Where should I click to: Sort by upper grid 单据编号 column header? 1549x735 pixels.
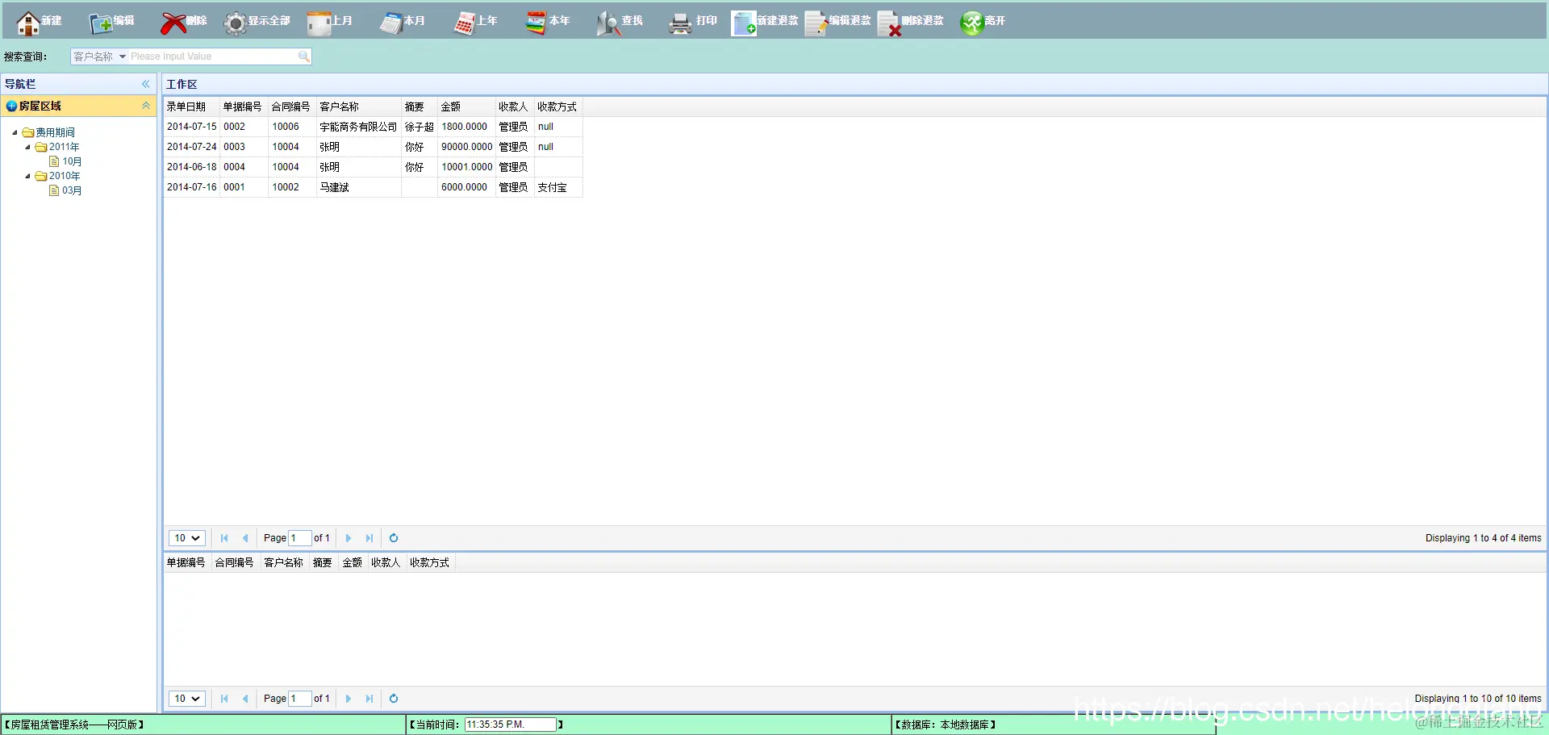click(x=244, y=106)
